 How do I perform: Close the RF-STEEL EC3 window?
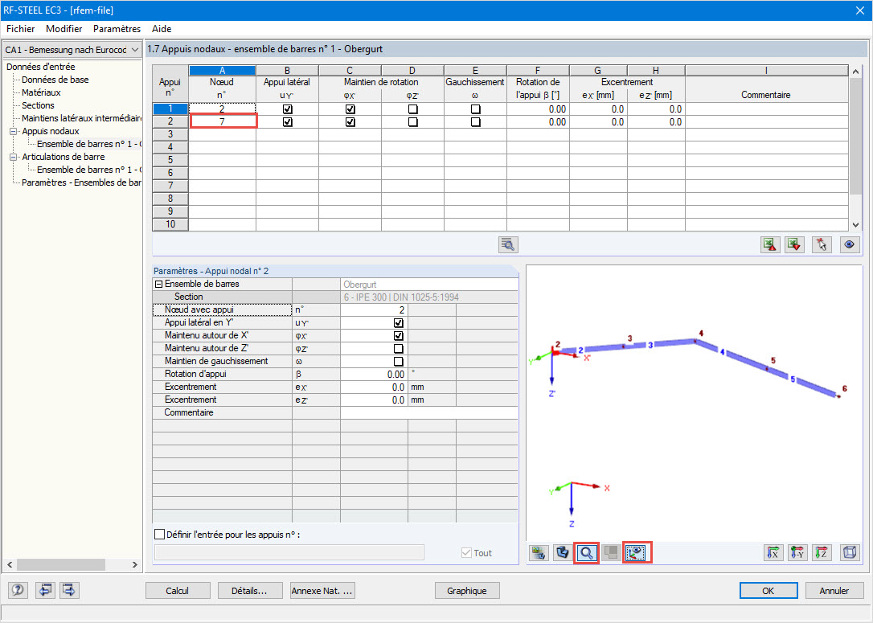(859, 10)
